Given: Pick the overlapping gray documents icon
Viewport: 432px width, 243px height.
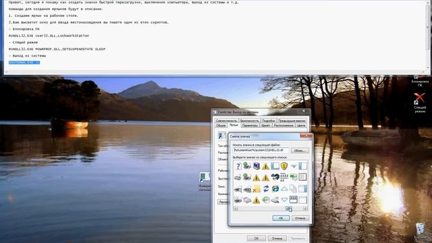Looking at the screenshot, I should pyautogui.click(x=294, y=189).
